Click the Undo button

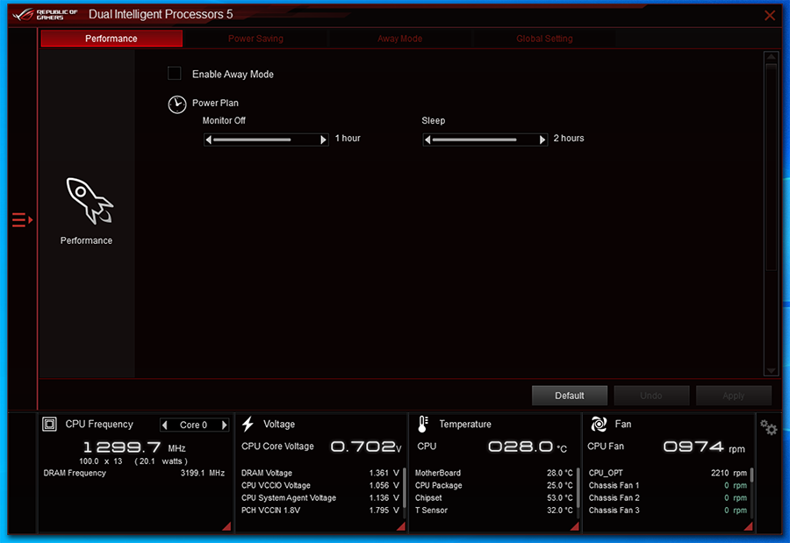[x=651, y=396]
